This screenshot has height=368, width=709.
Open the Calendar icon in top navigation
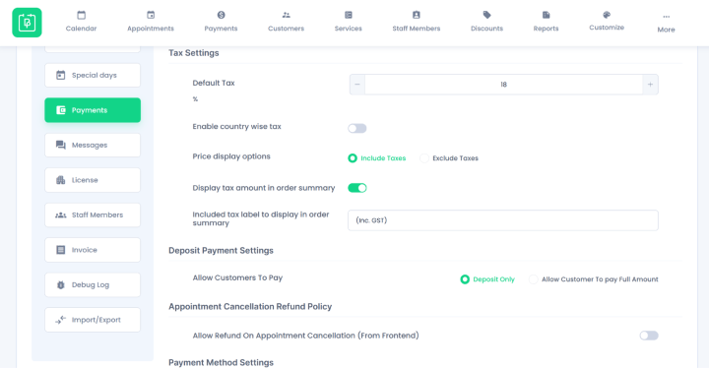click(82, 15)
